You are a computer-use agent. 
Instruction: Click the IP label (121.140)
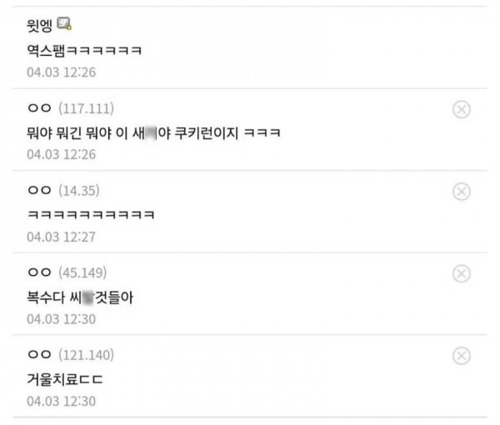[x=86, y=355]
